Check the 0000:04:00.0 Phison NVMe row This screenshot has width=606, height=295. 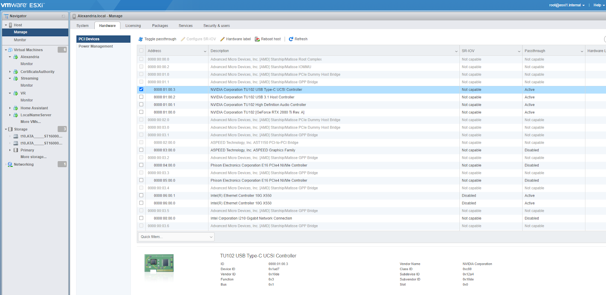point(141,165)
